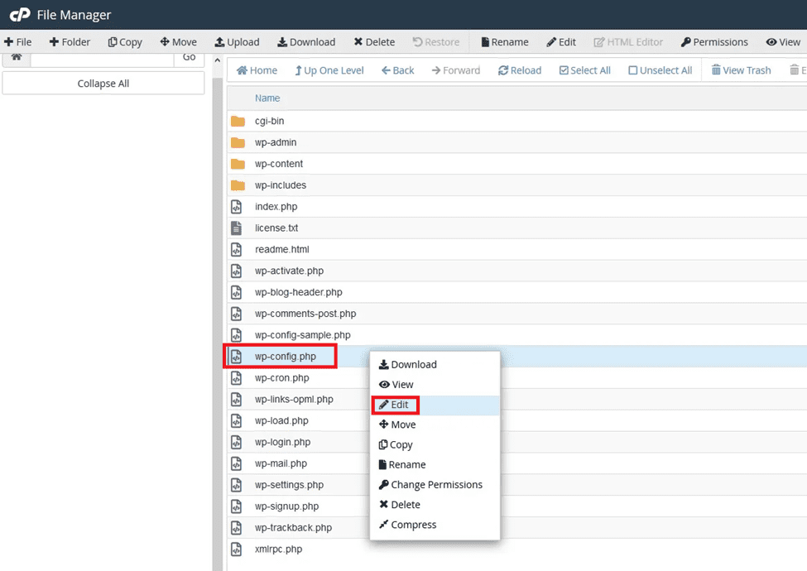807x571 pixels.
Task: Go Up One Level in the directory
Action: coord(329,70)
